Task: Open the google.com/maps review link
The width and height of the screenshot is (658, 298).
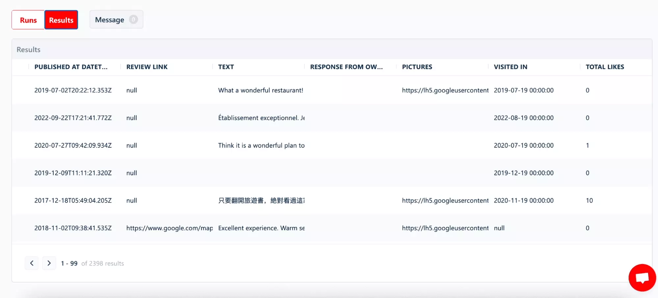Action: [169, 228]
